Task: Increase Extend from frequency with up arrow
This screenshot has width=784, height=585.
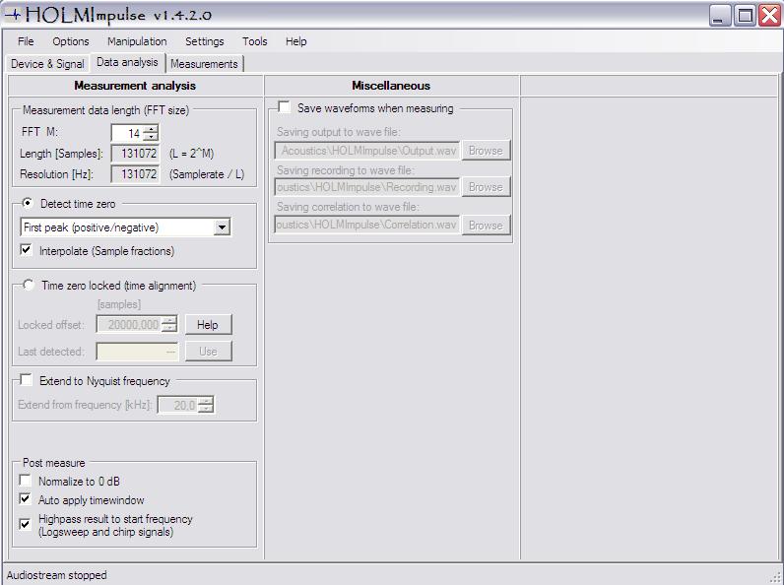Action: coord(206,401)
